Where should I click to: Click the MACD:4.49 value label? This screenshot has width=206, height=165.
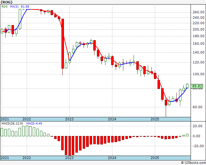click(34, 124)
